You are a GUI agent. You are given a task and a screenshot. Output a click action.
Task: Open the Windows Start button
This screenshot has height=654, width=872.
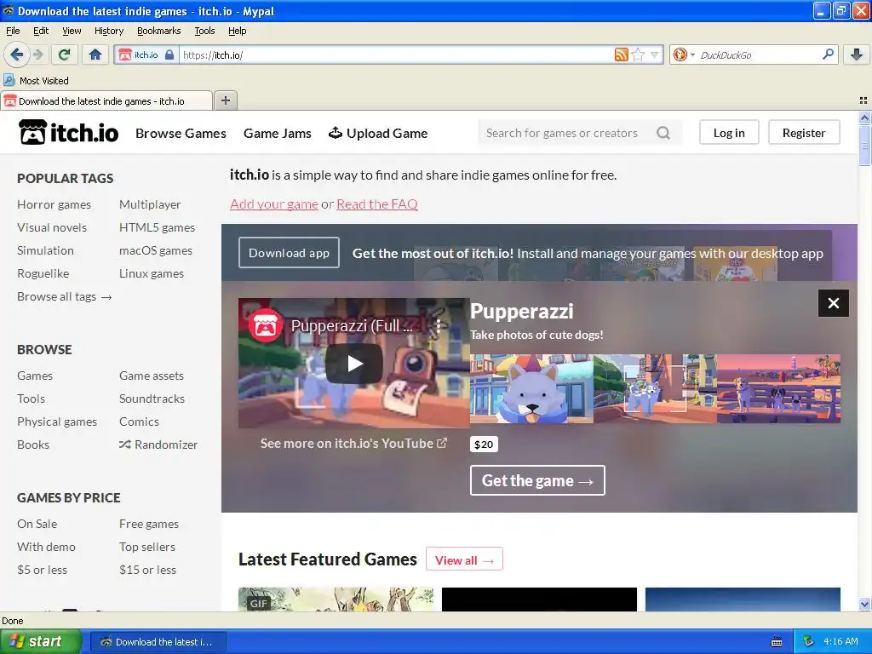click(x=41, y=641)
